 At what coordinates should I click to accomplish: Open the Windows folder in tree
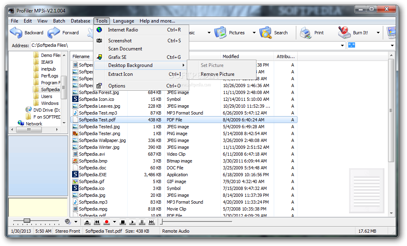pos(46,103)
